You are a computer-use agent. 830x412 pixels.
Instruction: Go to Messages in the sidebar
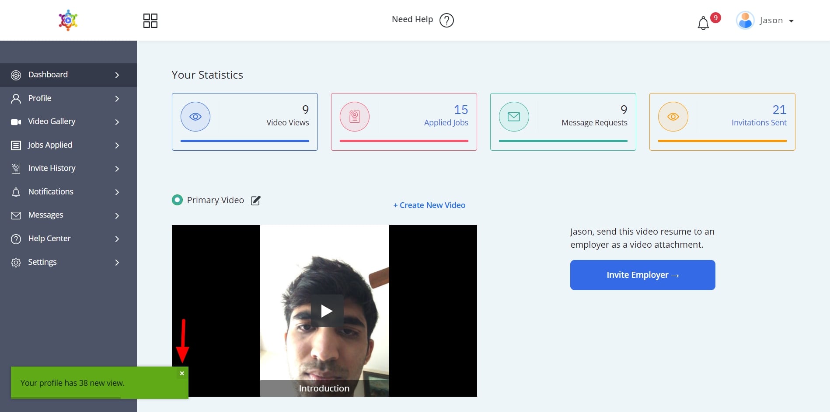point(45,215)
